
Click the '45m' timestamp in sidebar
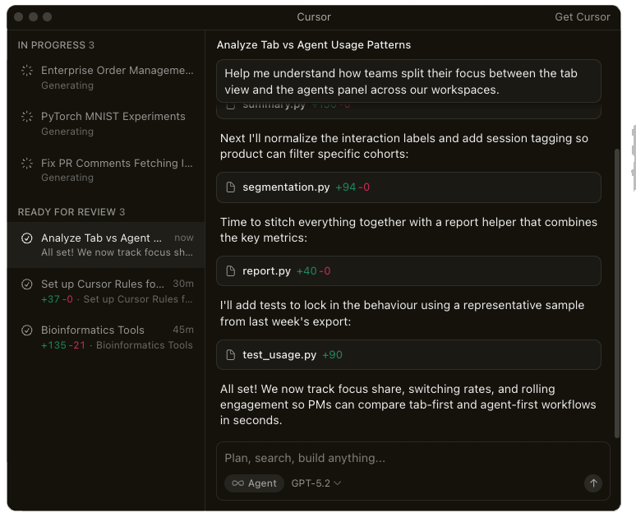click(183, 330)
